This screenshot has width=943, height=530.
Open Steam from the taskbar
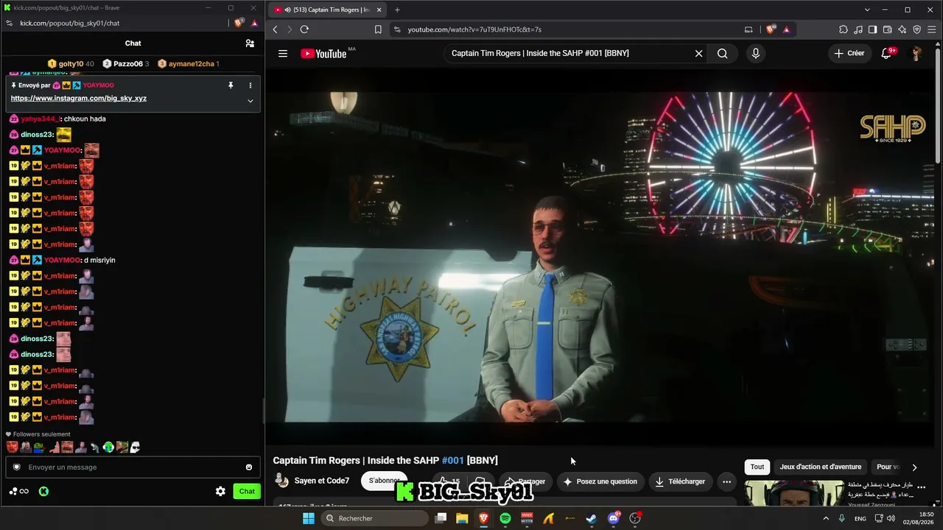tap(592, 518)
